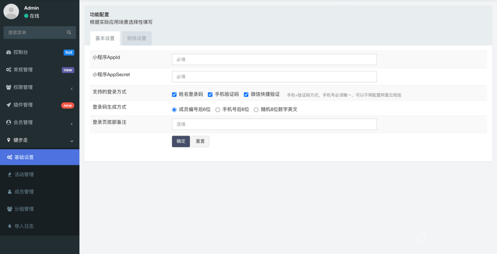The image size is (497, 254).
Task: Click the 活动管理 icon in submenu
Action: 9,174
